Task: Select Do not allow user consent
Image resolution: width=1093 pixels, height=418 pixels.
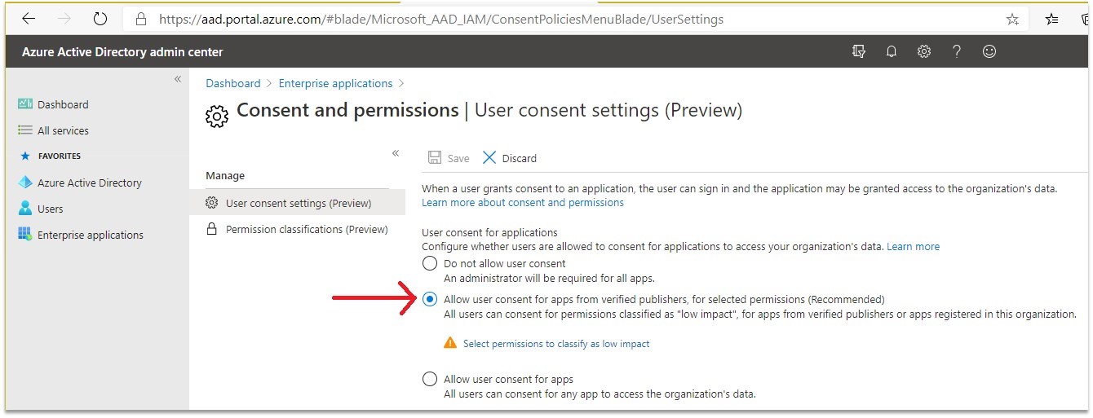Action: tap(430, 263)
